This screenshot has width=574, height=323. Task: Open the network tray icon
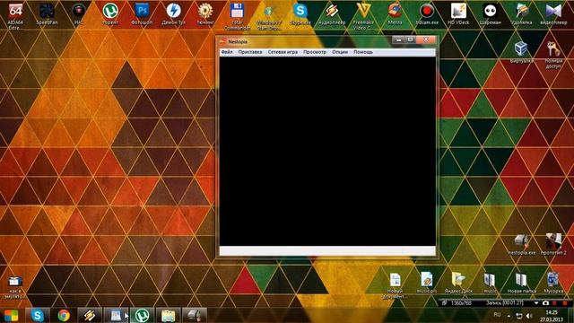point(518,316)
